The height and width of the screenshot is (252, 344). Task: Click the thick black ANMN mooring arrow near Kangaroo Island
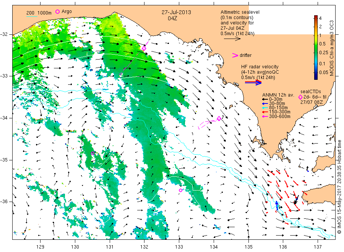click(x=296, y=200)
